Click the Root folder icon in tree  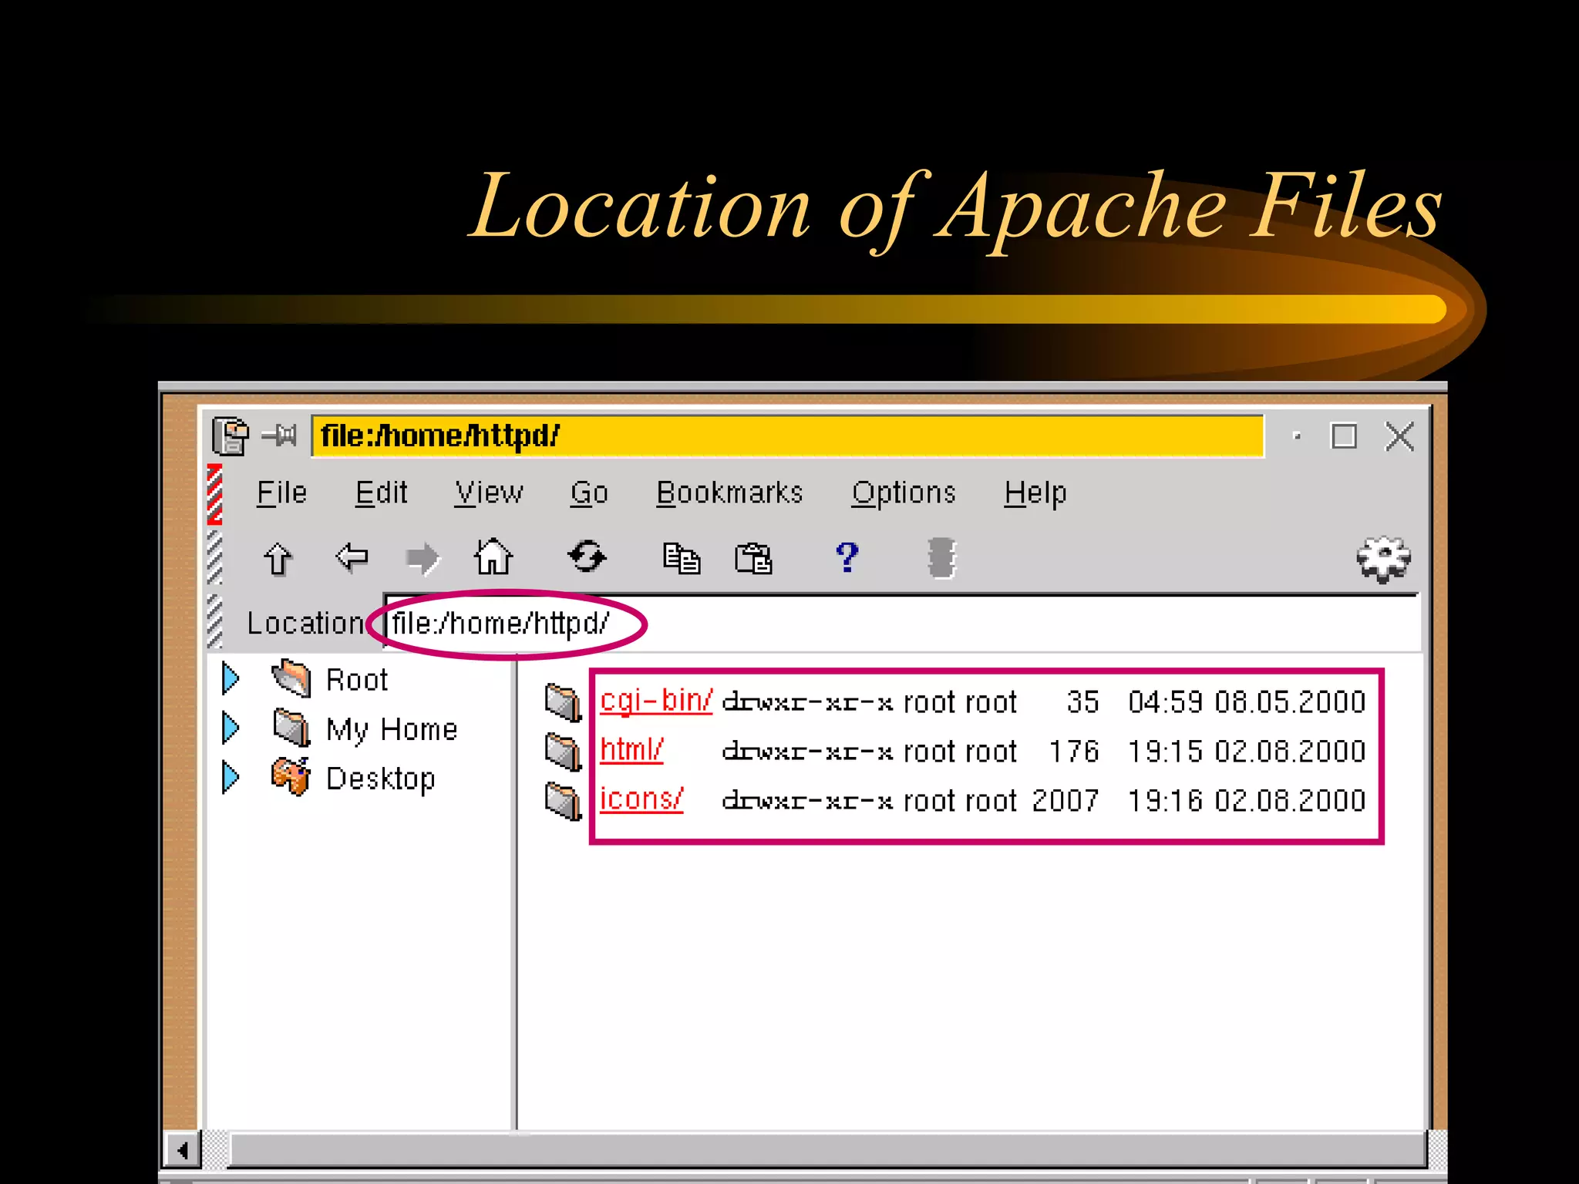(291, 678)
